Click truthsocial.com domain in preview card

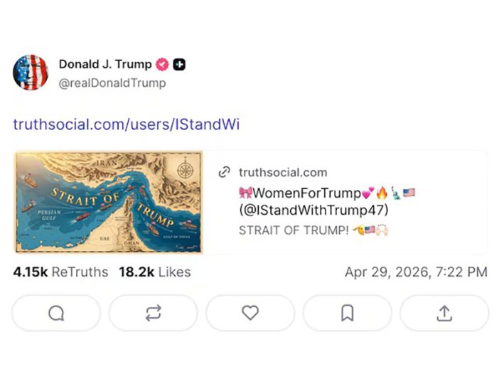click(283, 172)
